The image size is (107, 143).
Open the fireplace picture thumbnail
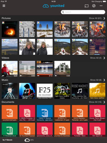click(x=10, y=29)
